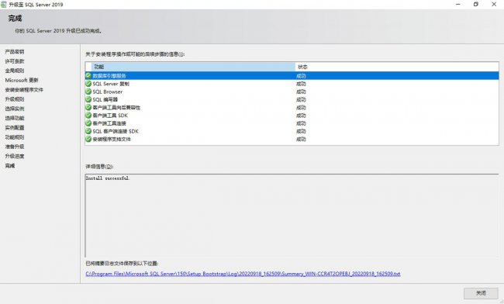Click the 功能规则 step in sidebar
504x304 pixels.
tap(15, 137)
